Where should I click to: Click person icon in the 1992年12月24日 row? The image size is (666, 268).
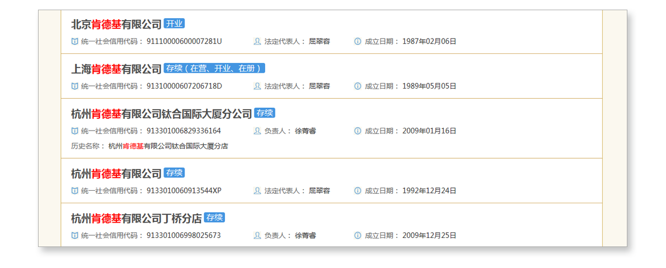click(x=257, y=191)
